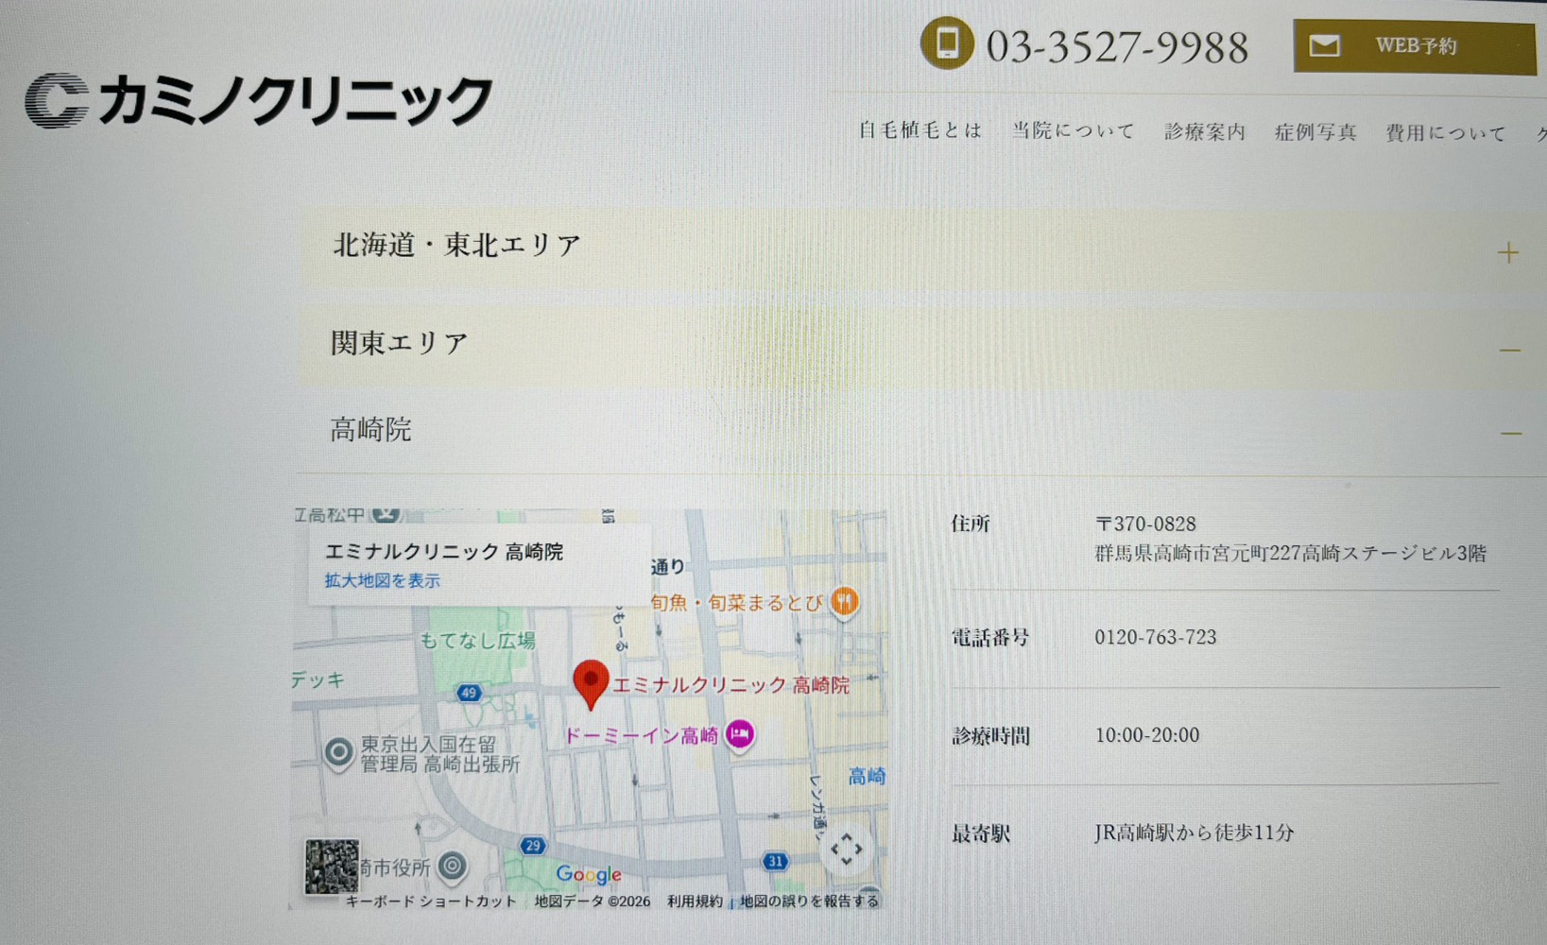1547x945 pixels.
Task: Open キーボード ショートカット on the map
Action: coord(430,902)
